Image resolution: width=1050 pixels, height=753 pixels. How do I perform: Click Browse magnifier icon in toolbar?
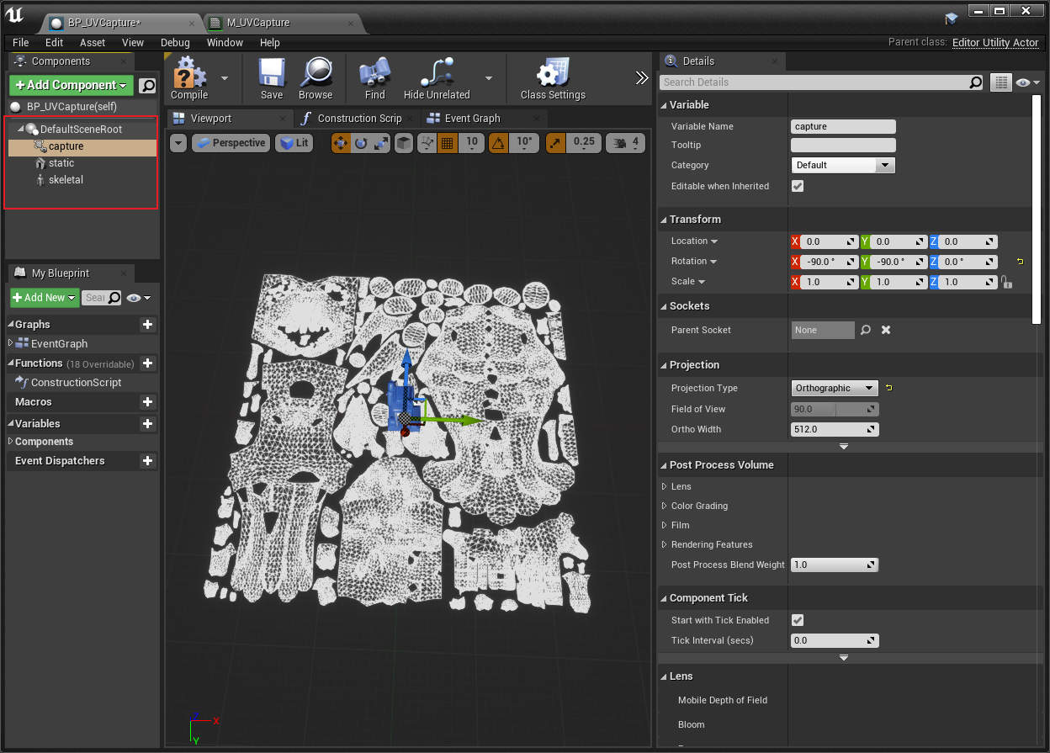pyautogui.click(x=316, y=74)
